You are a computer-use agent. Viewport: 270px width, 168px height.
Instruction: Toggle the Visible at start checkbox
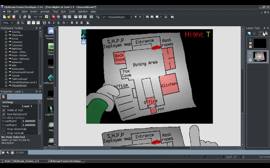coord(4,110)
